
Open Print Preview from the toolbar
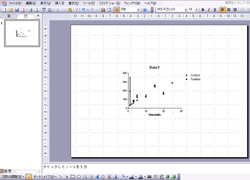(37, 10)
